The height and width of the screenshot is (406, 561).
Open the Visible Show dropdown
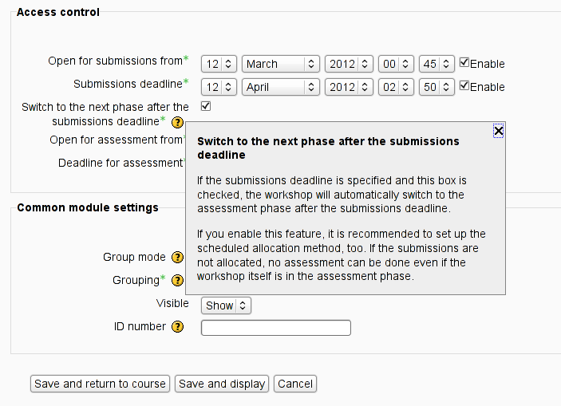226,305
